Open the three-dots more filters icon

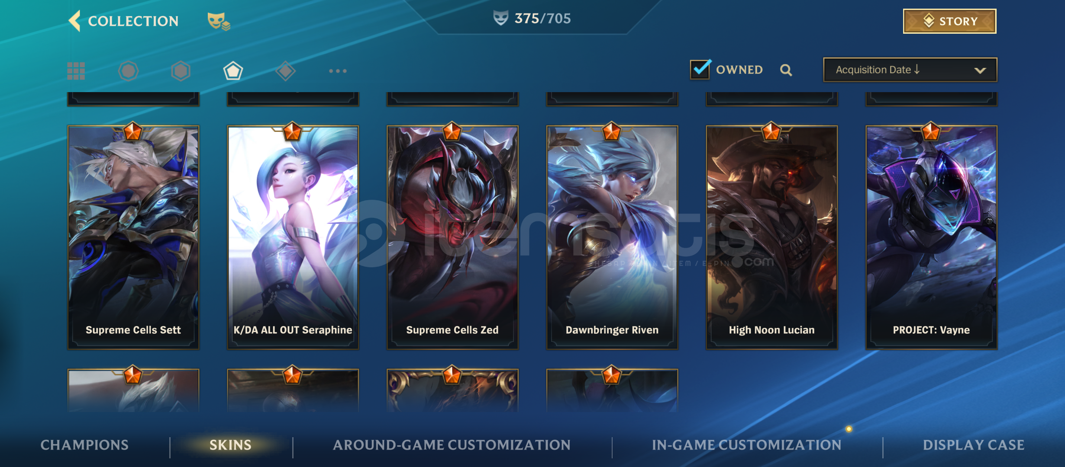(x=338, y=71)
